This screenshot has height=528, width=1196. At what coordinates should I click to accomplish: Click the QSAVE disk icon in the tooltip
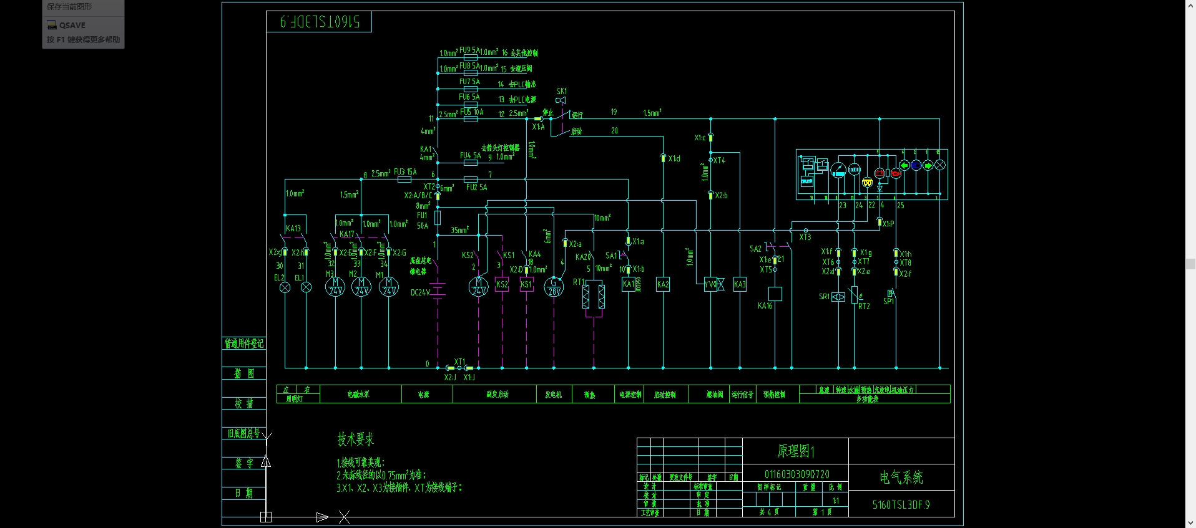[52, 26]
